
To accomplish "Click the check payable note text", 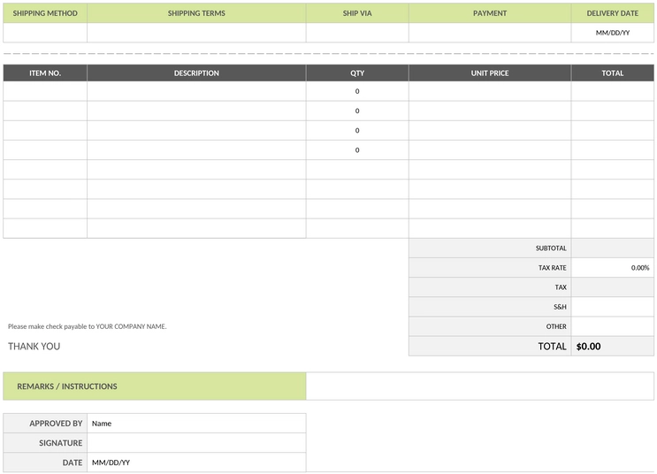I will (88, 326).
